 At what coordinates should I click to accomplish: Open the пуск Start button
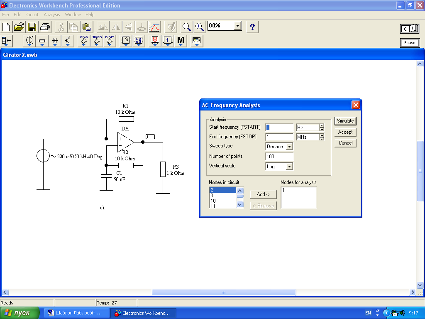click(19, 313)
